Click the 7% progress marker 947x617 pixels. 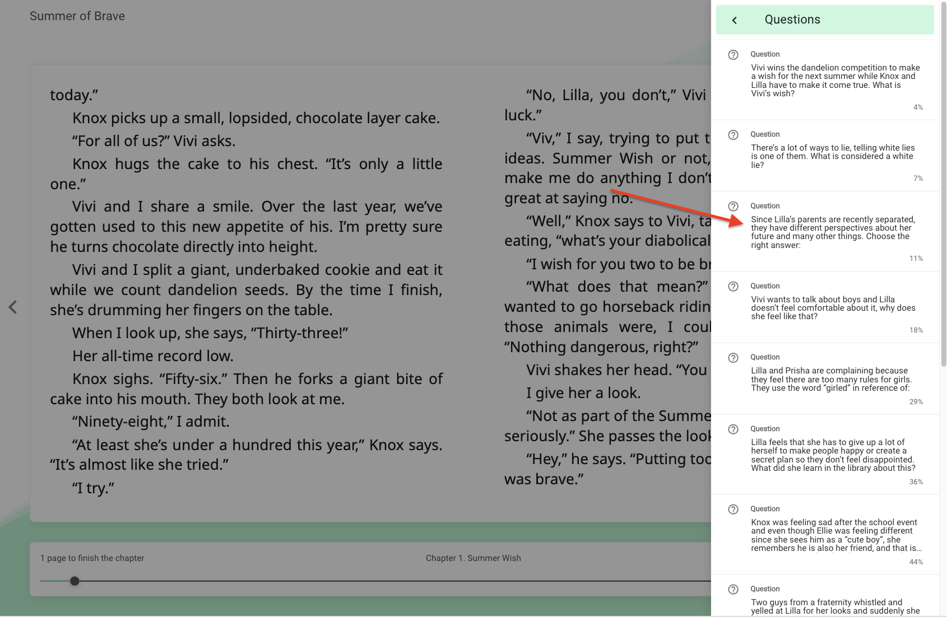pos(918,179)
